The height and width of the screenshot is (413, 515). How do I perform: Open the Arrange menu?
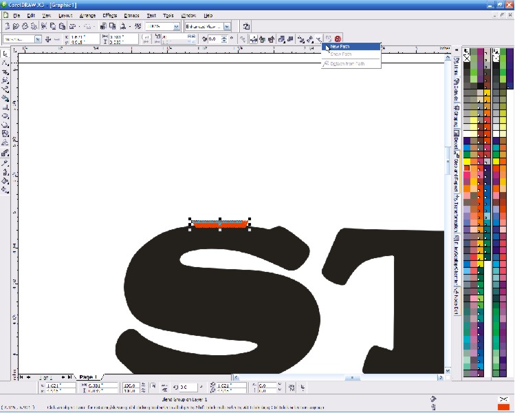pyautogui.click(x=87, y=15)
